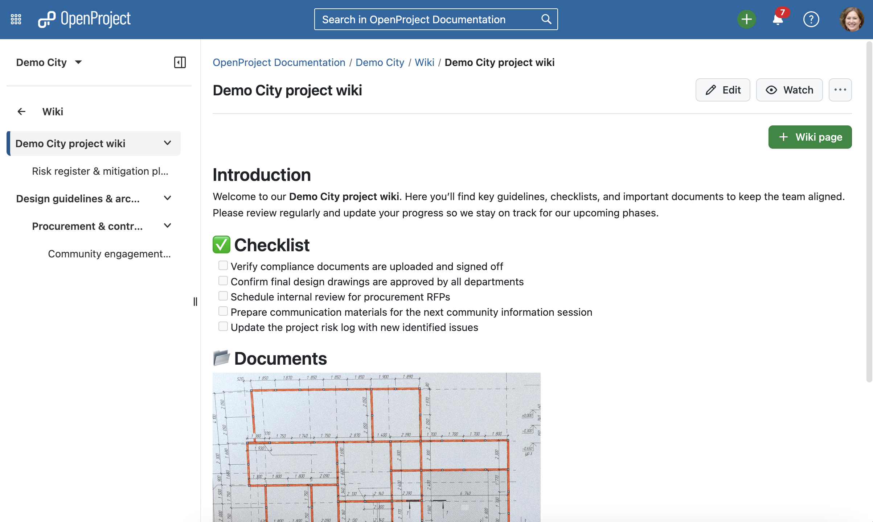Click back arrow next to Wiki
Viewport: 873px width, 522px height.
pos(21,112)
